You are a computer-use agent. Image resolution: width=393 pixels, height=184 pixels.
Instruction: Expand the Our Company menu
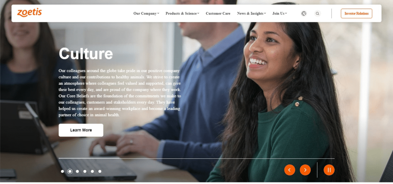tap(146, 13)
